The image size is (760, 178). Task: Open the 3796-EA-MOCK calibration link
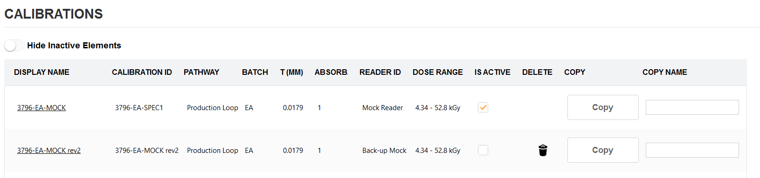41,107
